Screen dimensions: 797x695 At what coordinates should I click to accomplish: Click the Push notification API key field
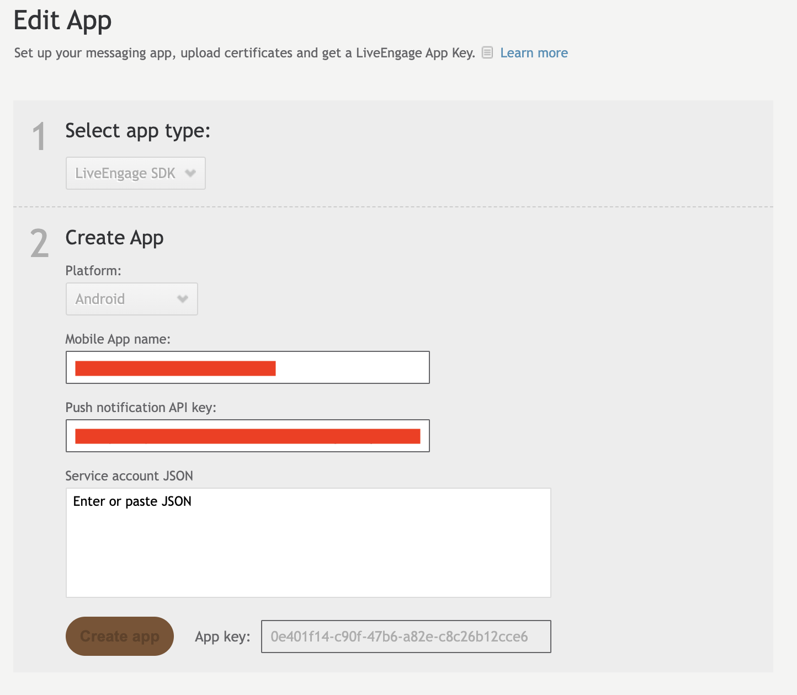pos(248,436)
